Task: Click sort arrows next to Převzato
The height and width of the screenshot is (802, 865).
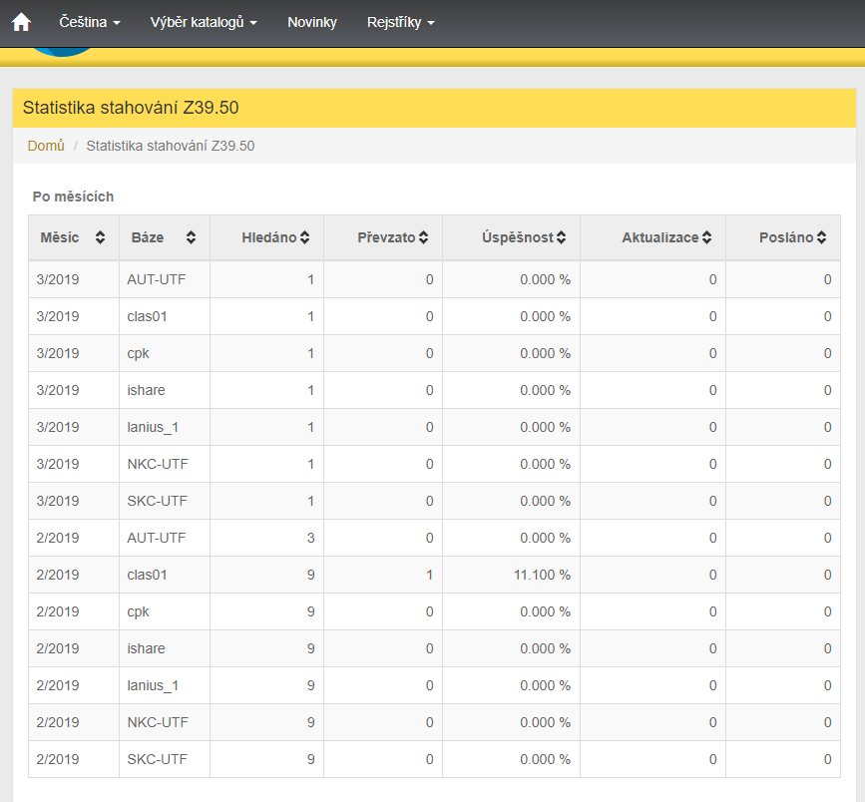Action: coord(423,238)
